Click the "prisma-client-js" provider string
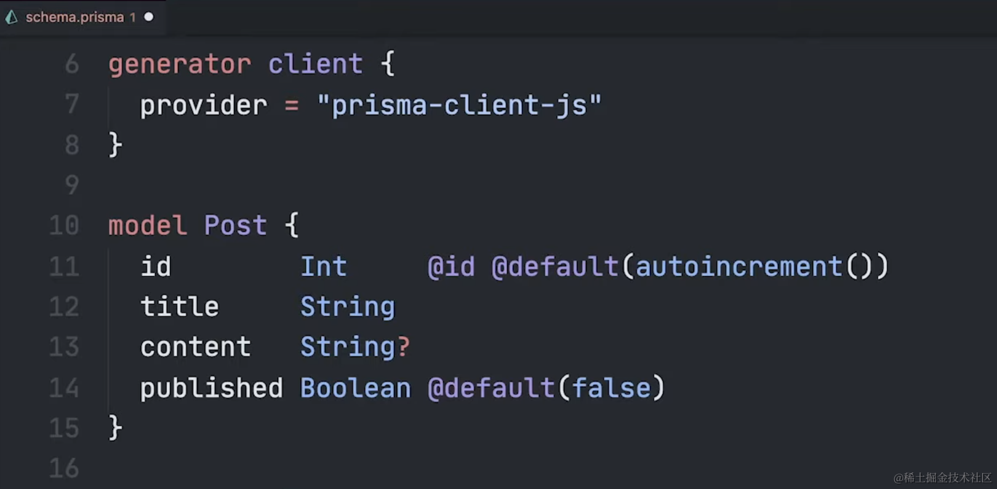The width and height of the screenshot is (997, 489). pos(459,105)
